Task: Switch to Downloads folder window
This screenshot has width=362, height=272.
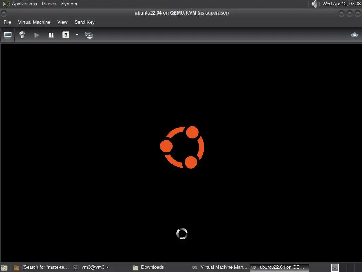Action: point(160,267)
